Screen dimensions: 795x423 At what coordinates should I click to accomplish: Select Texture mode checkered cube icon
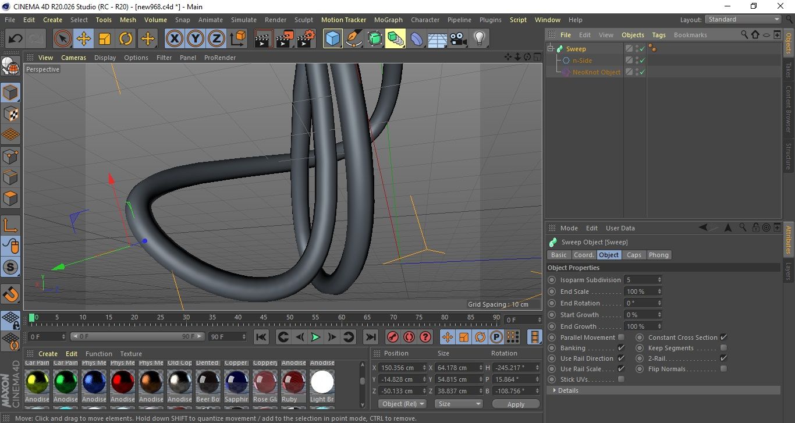[x=10, y=113]
